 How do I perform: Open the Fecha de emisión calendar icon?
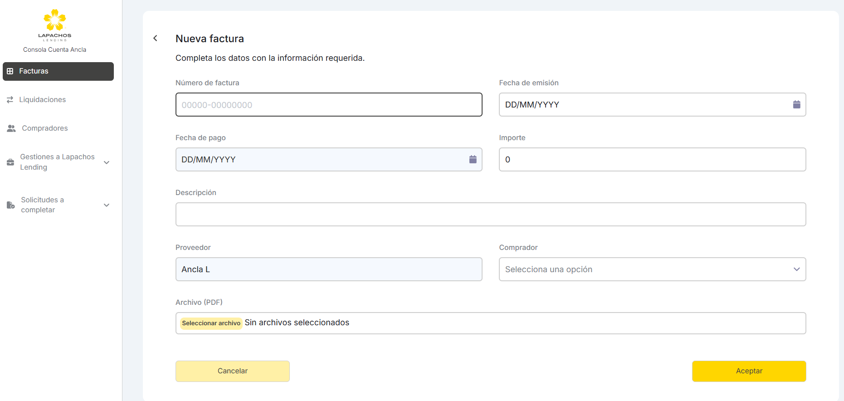[x=796, y=105]
